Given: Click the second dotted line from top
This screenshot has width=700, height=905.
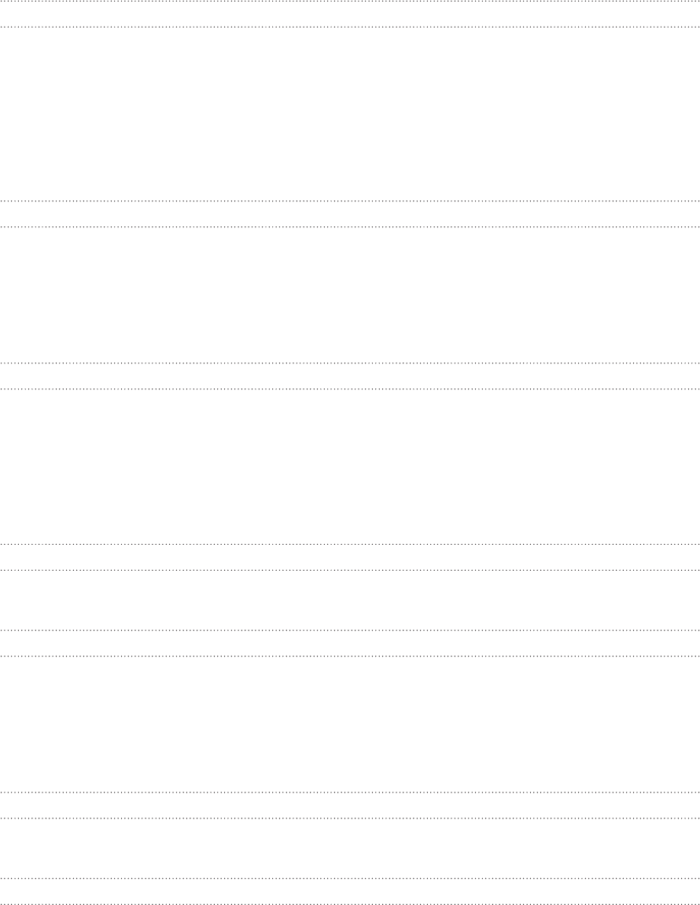Looking at the screenshot, I should 350,28.
